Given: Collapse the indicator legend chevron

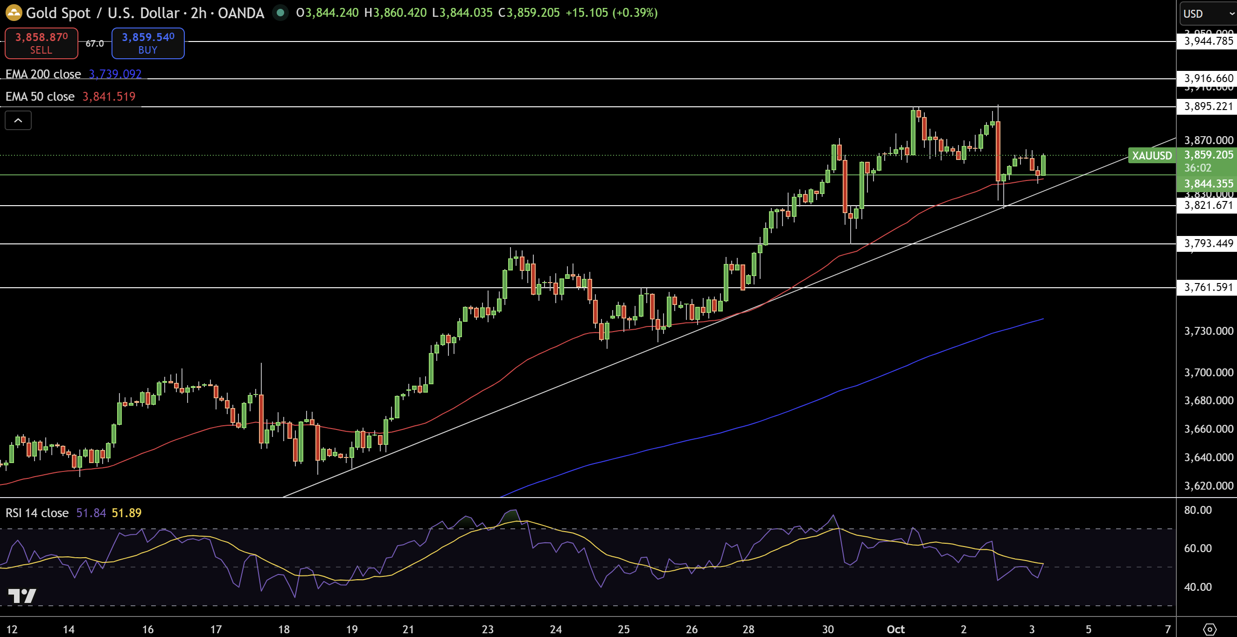Looking at the screenshot, I should click(18, 120).
